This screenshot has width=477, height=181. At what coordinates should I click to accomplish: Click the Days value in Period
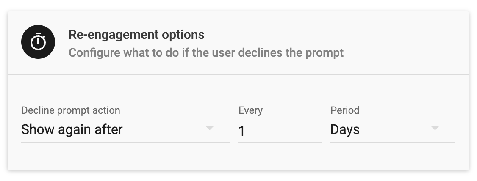[345, 130]
